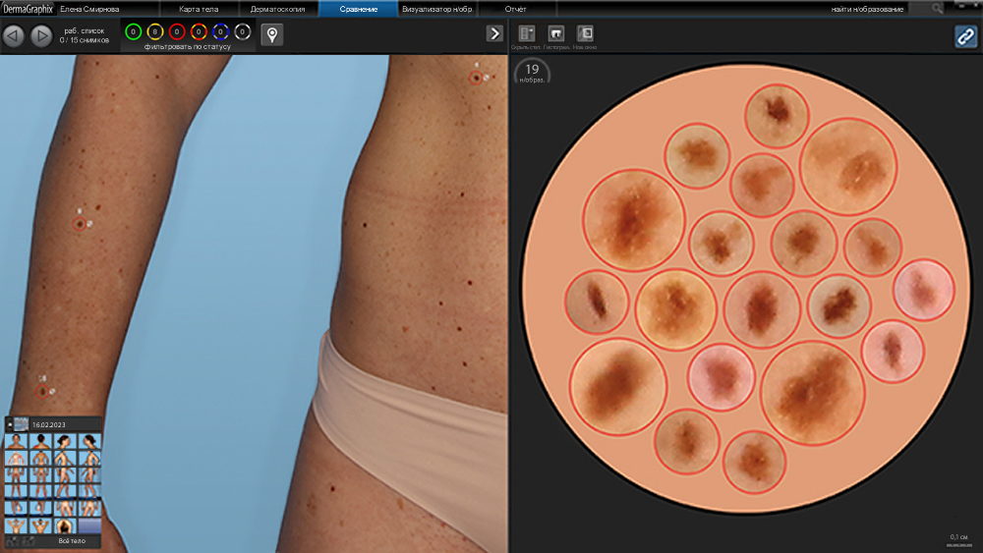This screenshot has height=553, width=983.
Task: Filter by green status circle
Action: pos(134,32)
